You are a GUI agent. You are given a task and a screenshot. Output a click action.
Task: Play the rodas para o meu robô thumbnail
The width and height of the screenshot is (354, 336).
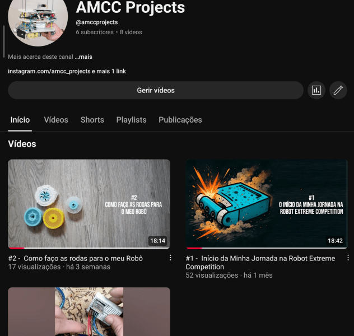pos(89,204)
